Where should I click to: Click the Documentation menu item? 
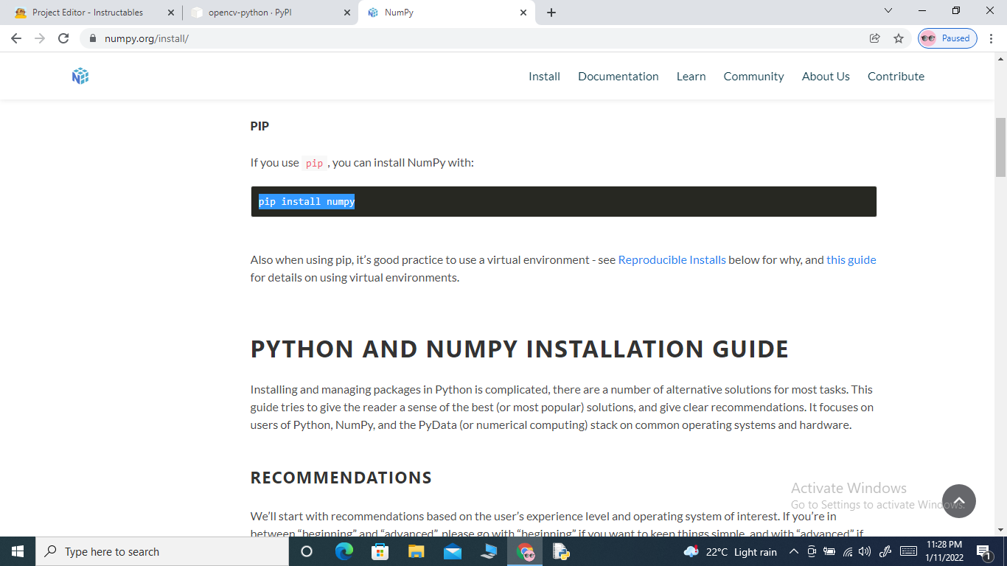click(619, 76)
